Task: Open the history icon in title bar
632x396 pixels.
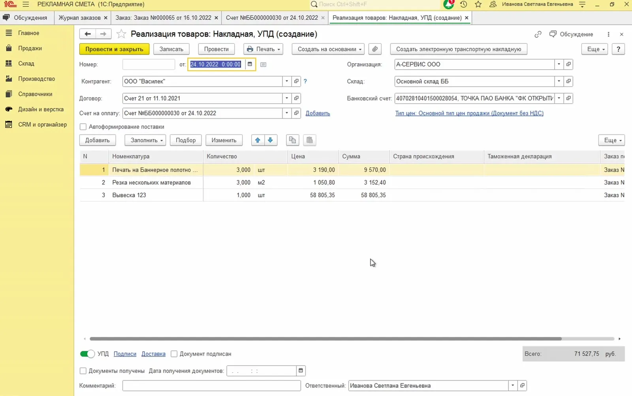Action: coord(463,4)
